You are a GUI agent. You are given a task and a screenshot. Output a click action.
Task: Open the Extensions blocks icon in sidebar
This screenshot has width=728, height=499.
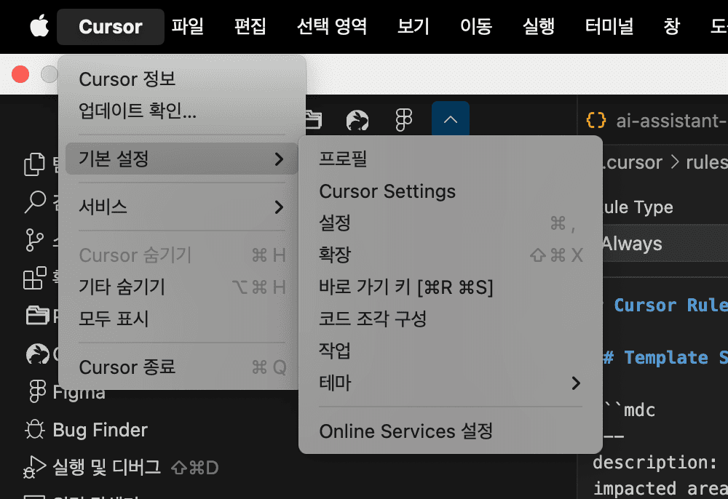pos(35,278)
